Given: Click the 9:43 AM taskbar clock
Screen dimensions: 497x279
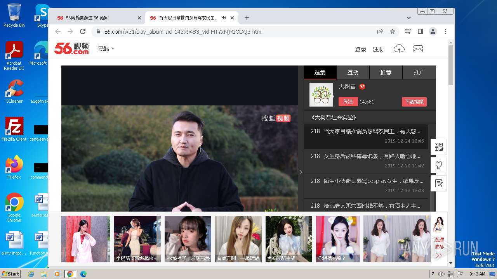Looking at the screenshot, I should tap(477, 274).
